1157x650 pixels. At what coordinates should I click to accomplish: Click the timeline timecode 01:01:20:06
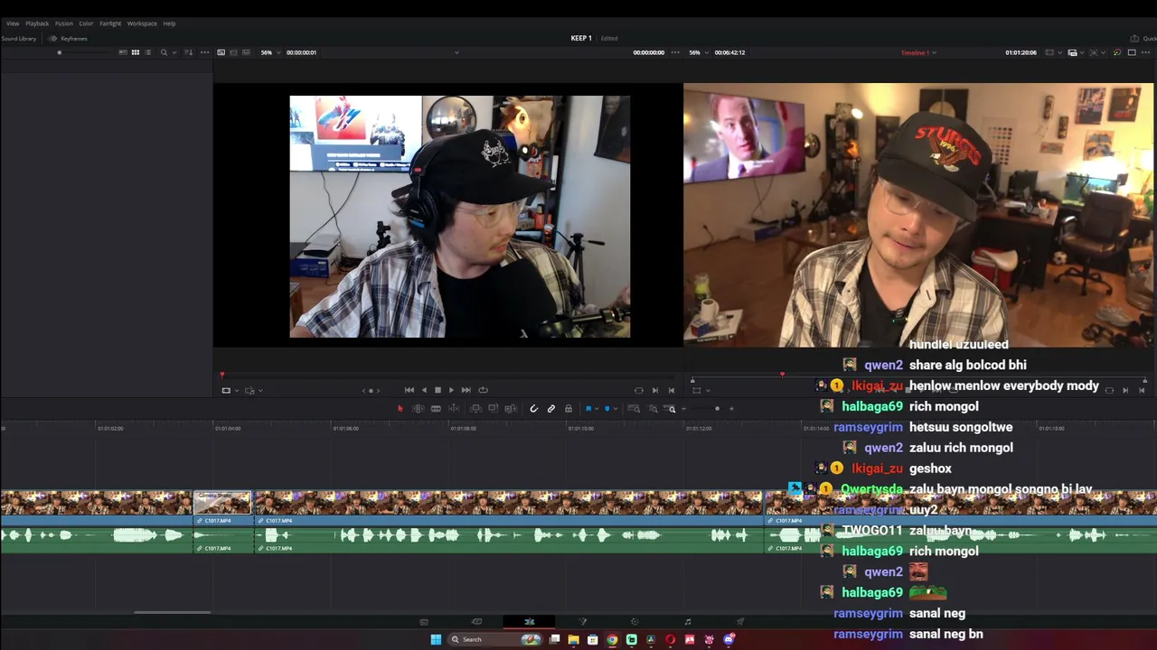tap(1021, 52)
